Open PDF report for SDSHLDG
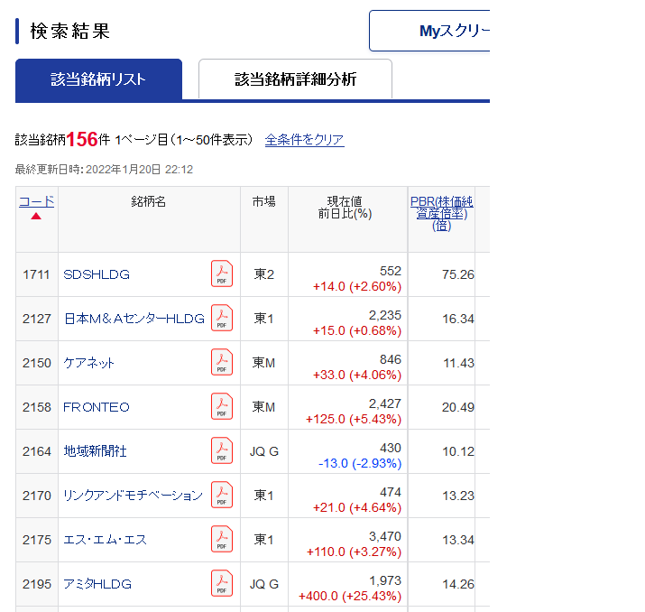 point(221,274)
